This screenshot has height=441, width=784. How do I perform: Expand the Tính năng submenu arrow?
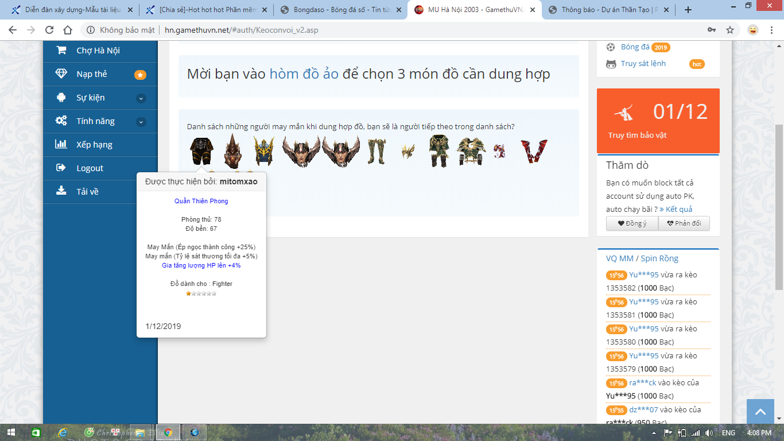pyautogui.click(x=141, y=122)
